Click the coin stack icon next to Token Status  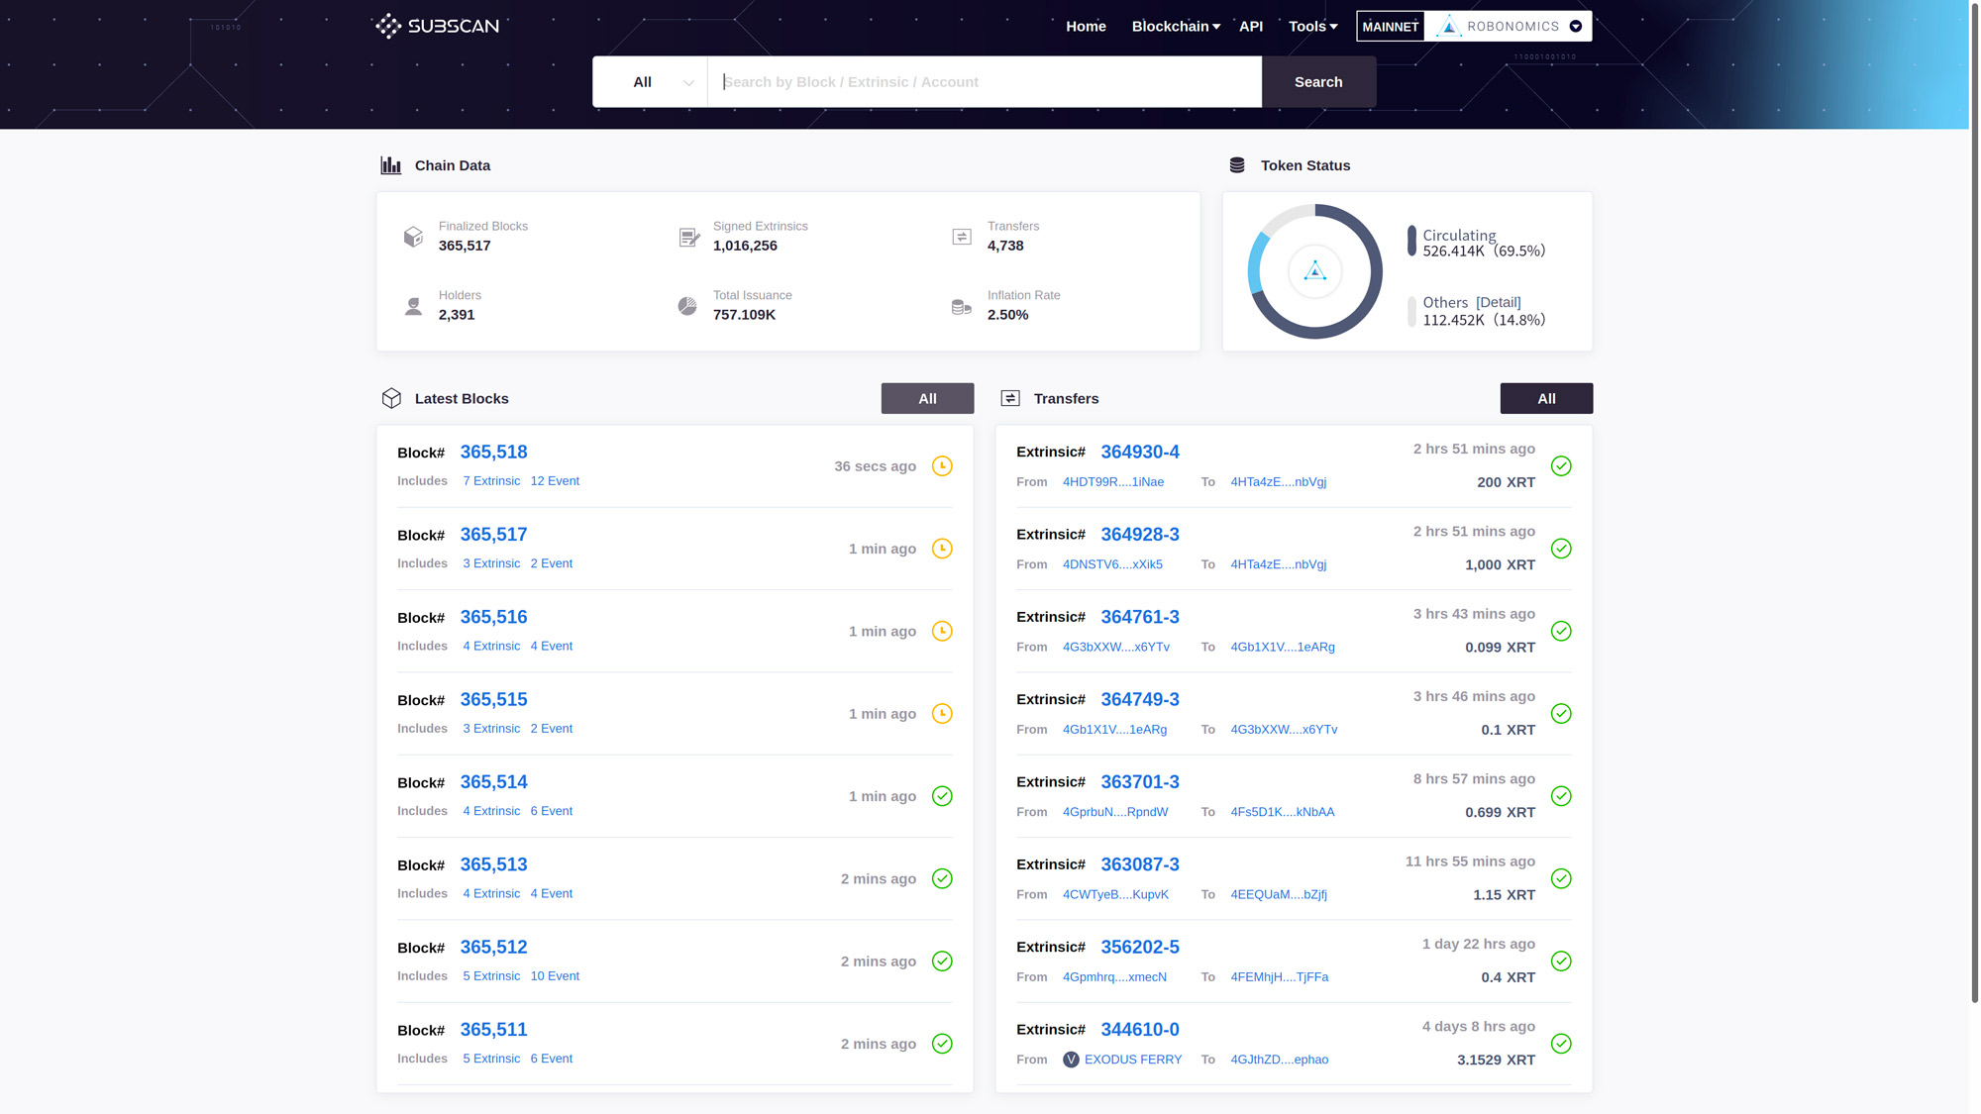coord(1236,164)
